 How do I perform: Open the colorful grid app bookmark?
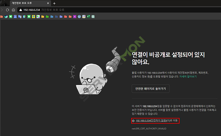[84, 17]
